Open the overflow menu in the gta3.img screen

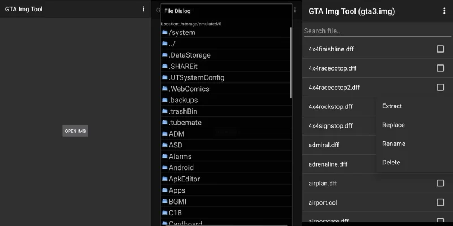444,11
